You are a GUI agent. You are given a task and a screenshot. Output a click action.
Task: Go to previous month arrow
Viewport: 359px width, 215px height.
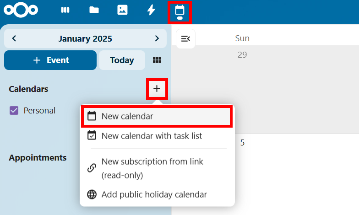[x=14, y=38]
